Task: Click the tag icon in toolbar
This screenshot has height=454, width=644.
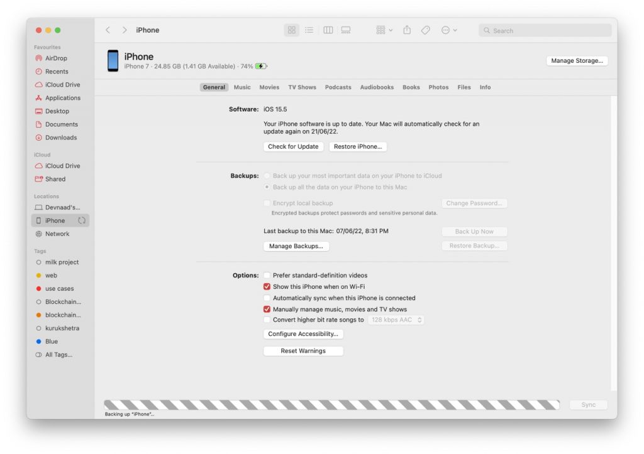Action: coord(426,30)
